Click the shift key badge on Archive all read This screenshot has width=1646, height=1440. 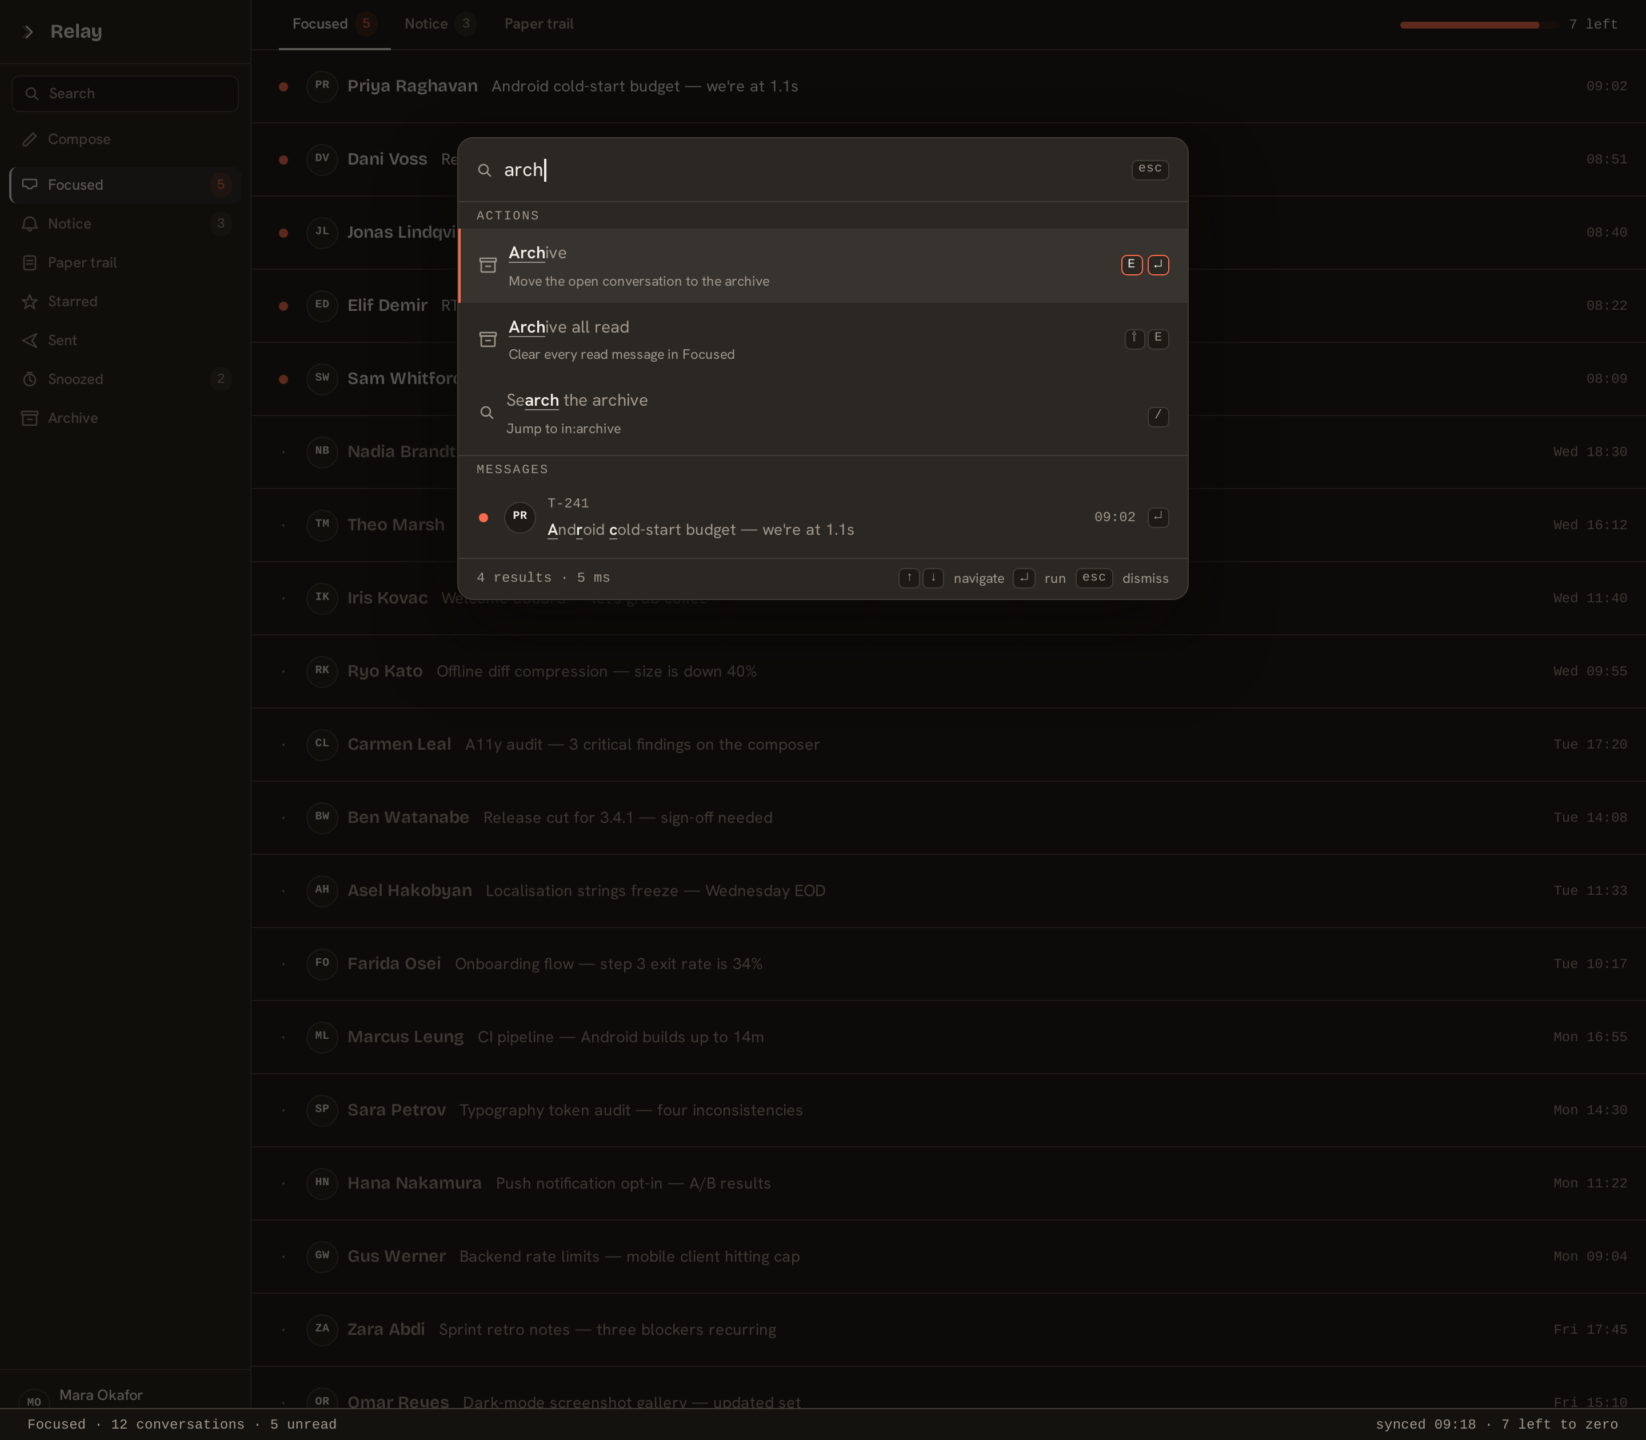pyautogui.click(x=1134, y=338)
